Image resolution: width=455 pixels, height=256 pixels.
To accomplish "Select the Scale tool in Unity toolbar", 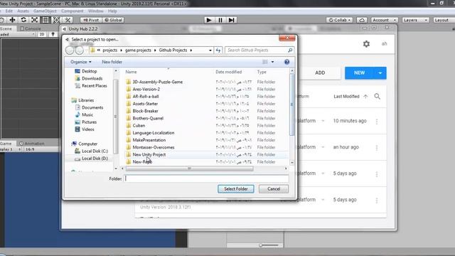I will [35, 20].
